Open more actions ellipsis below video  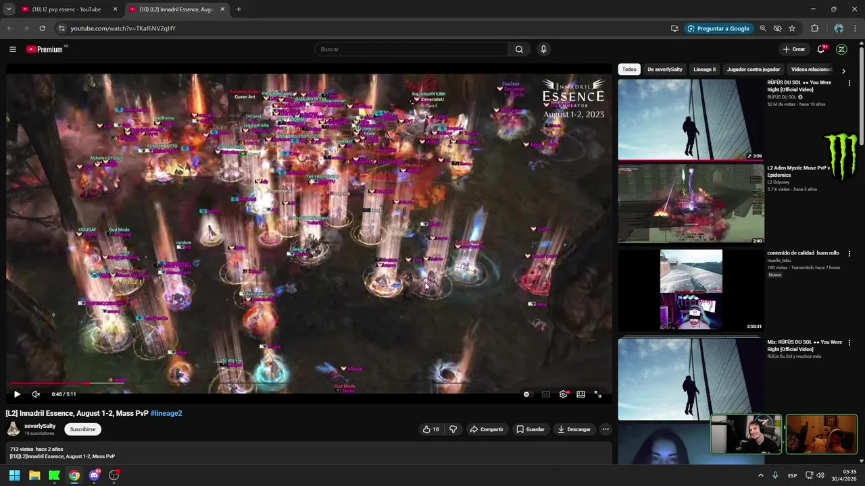coord(605,429)
